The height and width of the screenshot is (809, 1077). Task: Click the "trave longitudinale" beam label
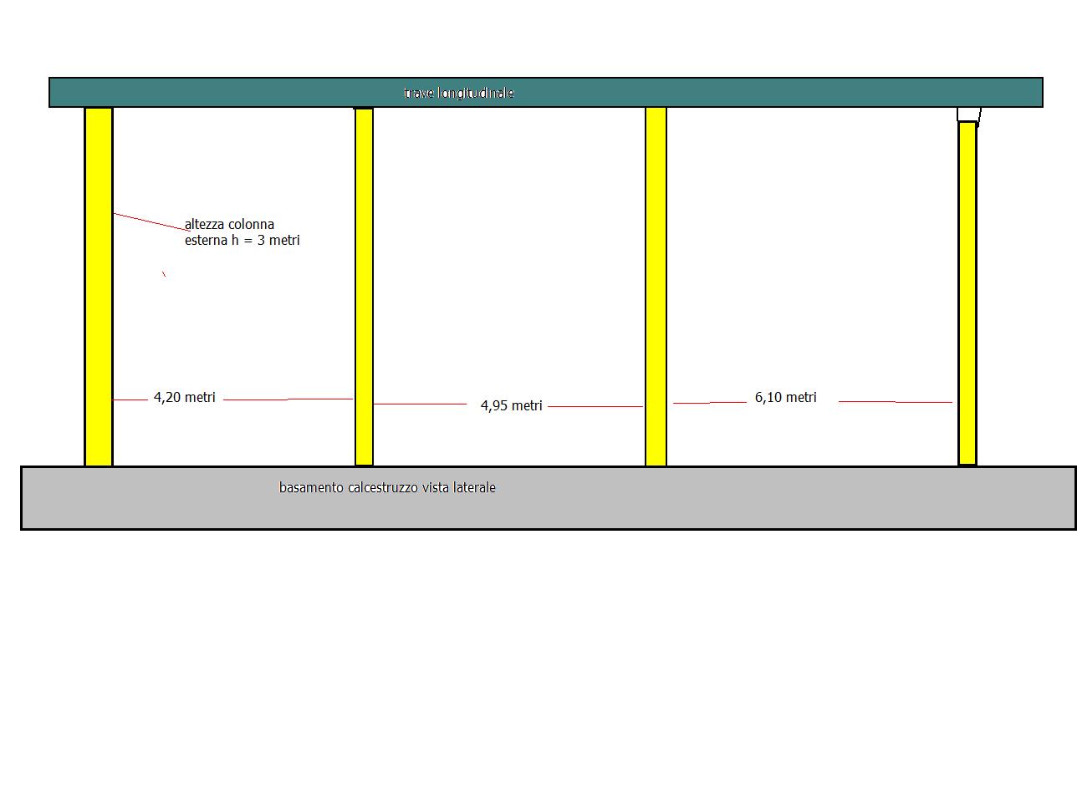tap(458, 93)
